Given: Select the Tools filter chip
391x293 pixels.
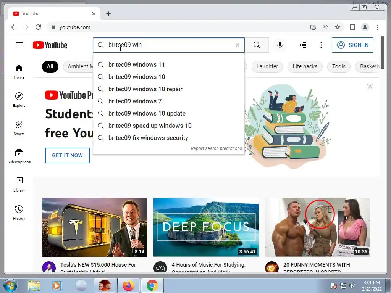Looking at the screenshot, I should coord(339,66).
